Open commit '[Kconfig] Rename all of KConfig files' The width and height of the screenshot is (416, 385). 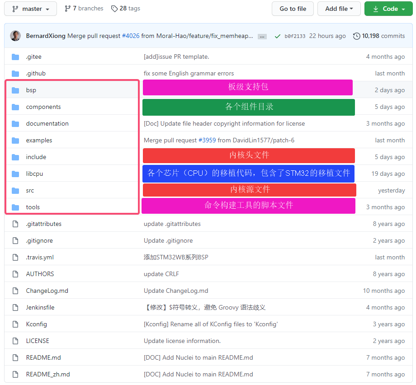click(x=211, y=324)
